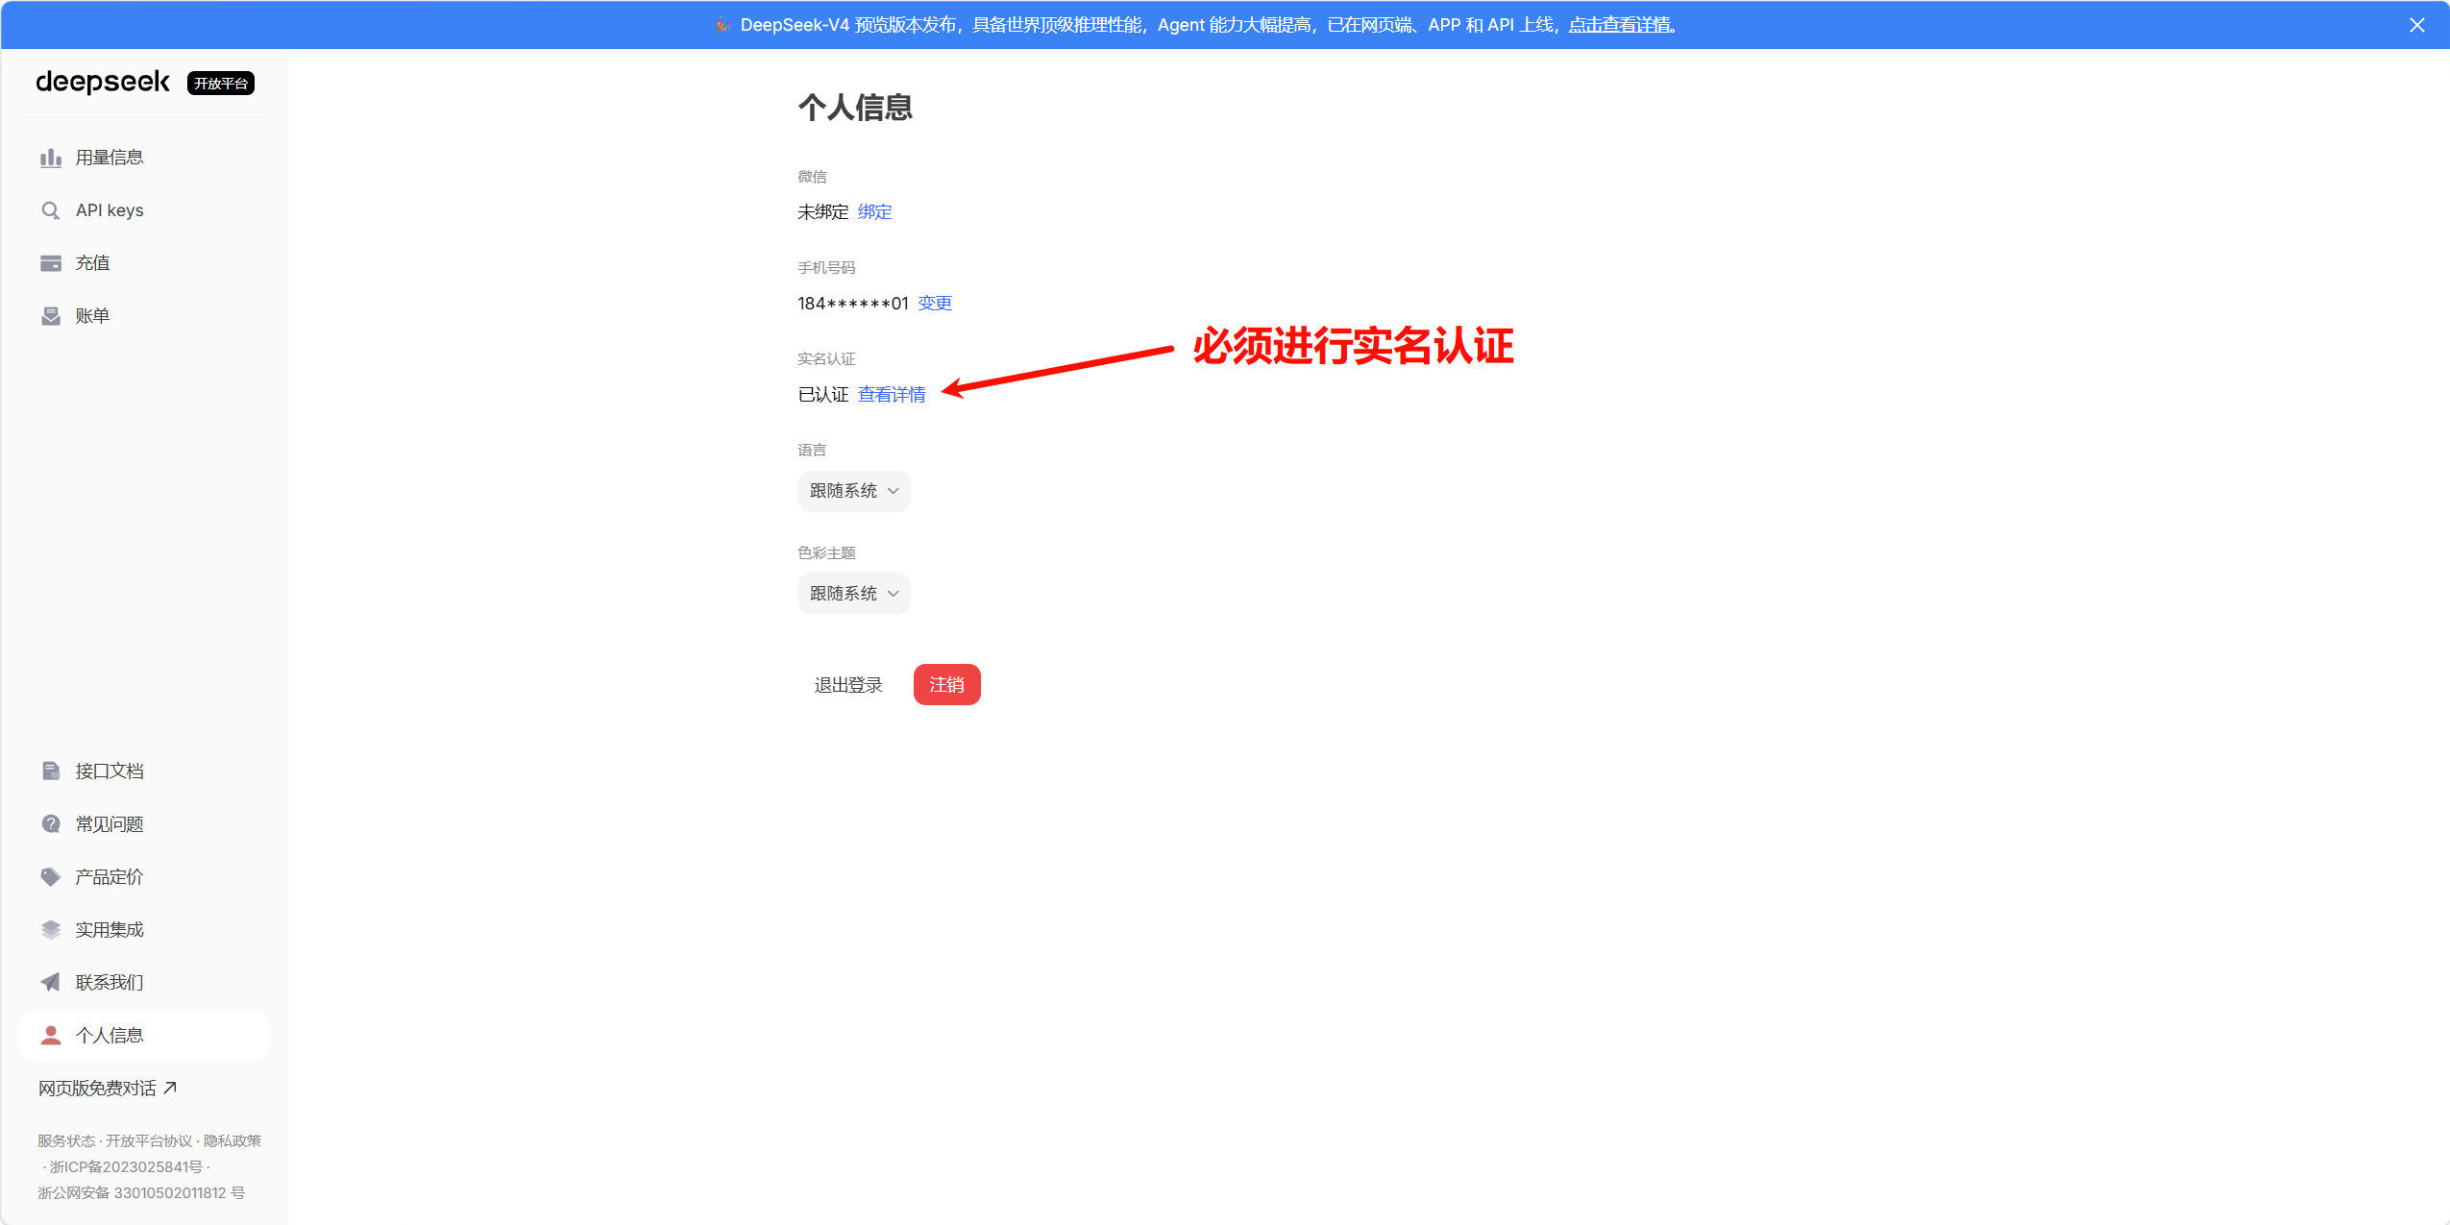
Task: Dismiss the DeepSeek-V4 announcement banner
Action: coord(2416,25)
